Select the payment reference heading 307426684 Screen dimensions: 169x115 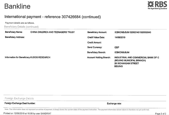coord(53,17)
